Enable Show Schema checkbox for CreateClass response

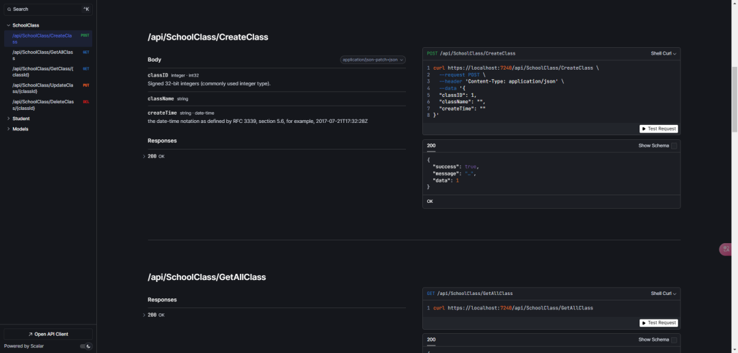[674, 146]
